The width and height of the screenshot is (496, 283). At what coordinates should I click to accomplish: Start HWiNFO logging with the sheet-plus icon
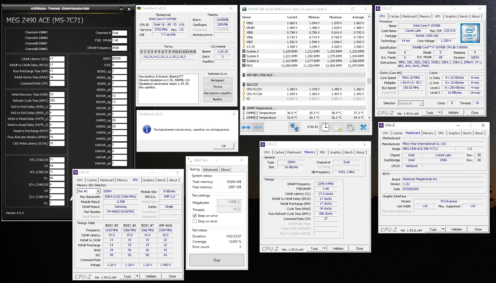pyautogui.click(x=338, y=127)
